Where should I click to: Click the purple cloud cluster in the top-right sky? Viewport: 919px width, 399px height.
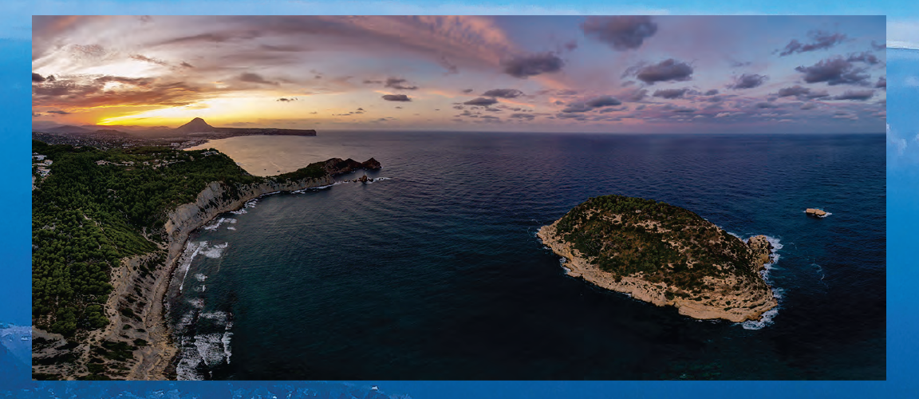tap(834, 70)
